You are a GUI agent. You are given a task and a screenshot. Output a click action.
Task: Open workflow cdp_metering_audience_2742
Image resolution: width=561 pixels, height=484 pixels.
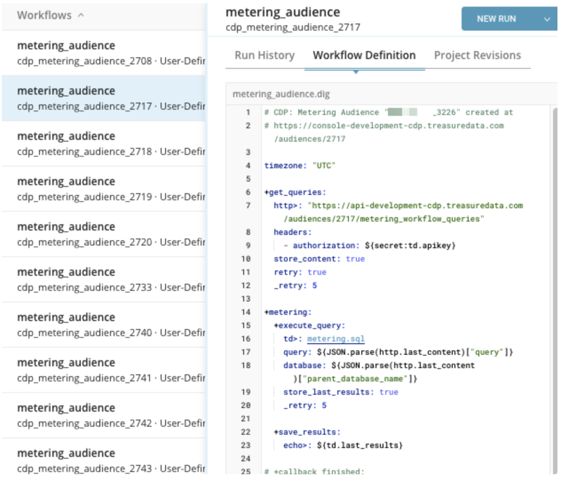coord(103,415)
